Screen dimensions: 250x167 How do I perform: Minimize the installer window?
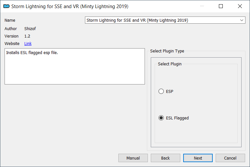point(202,6)
